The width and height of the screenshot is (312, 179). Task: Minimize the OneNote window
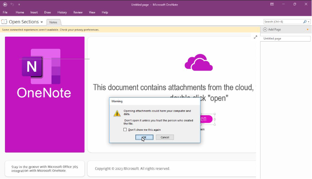[283, 4]
